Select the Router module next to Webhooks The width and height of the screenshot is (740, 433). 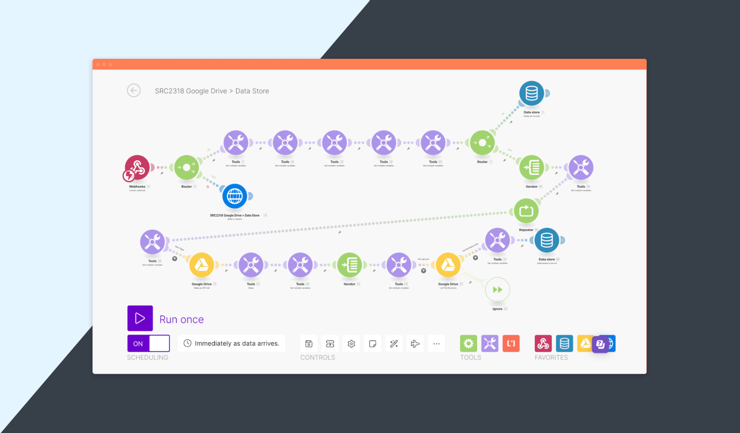186,168
